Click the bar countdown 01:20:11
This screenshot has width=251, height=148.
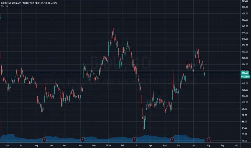click(x=245, y=77)
